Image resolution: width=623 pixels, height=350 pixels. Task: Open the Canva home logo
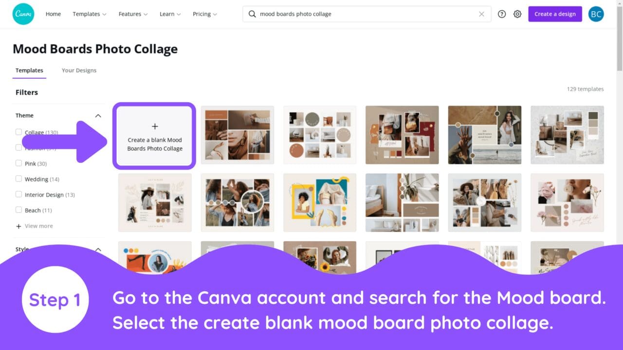click(x=23, y=14)
